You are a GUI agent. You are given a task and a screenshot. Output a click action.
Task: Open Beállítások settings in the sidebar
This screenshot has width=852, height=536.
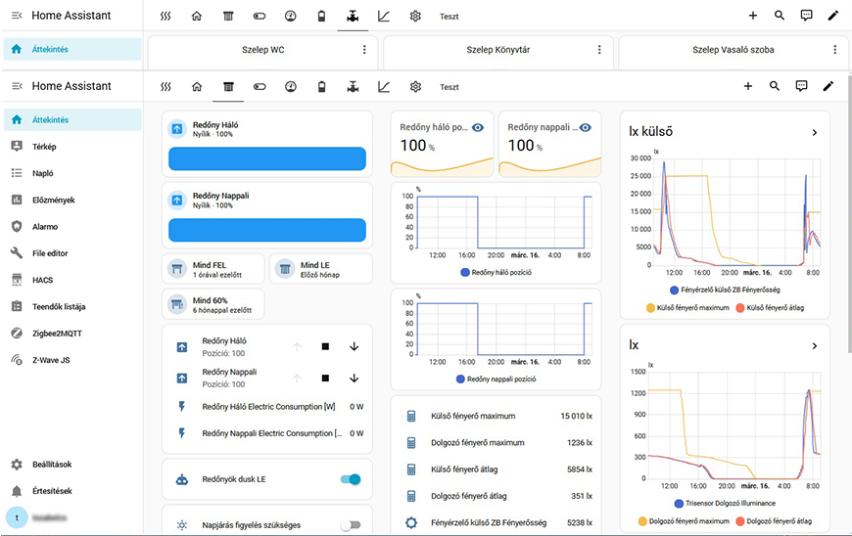coord(51,465)
